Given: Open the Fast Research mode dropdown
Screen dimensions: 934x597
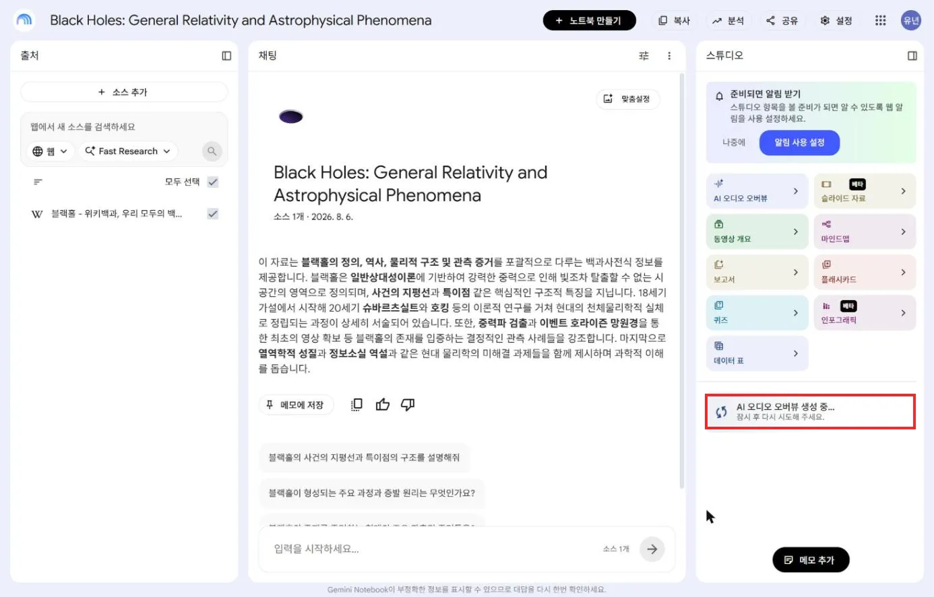Looking at the screenshot, I should click(128, 151).
